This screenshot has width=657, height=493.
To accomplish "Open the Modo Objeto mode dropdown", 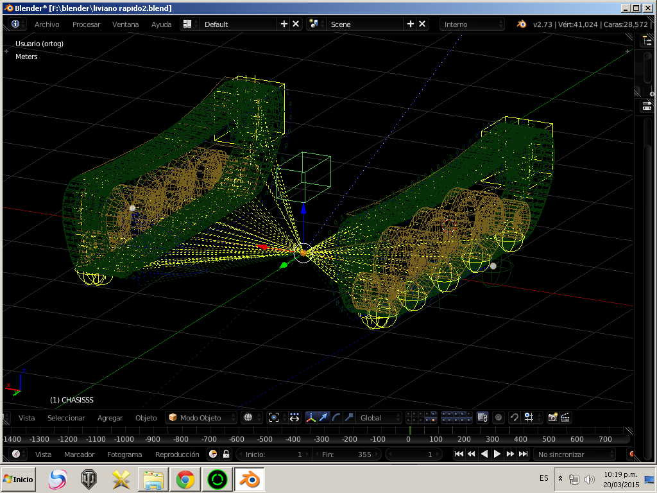I will click(201, 417).
